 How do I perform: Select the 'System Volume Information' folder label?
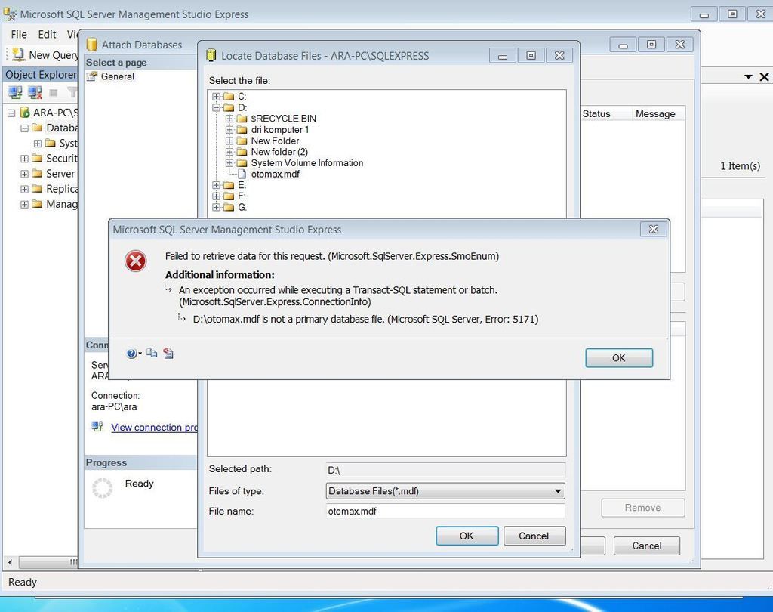[307, 163]
